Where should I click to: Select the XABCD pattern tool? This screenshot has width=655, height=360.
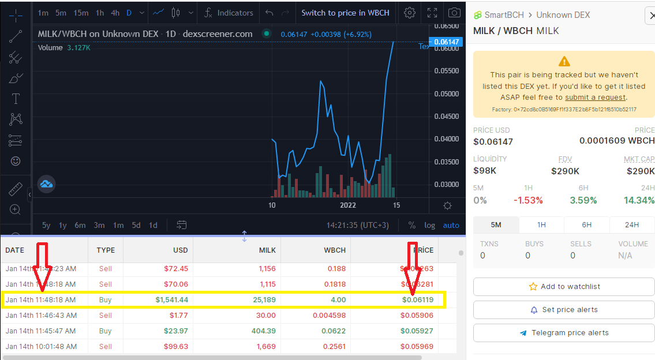(x=16, y=119)
